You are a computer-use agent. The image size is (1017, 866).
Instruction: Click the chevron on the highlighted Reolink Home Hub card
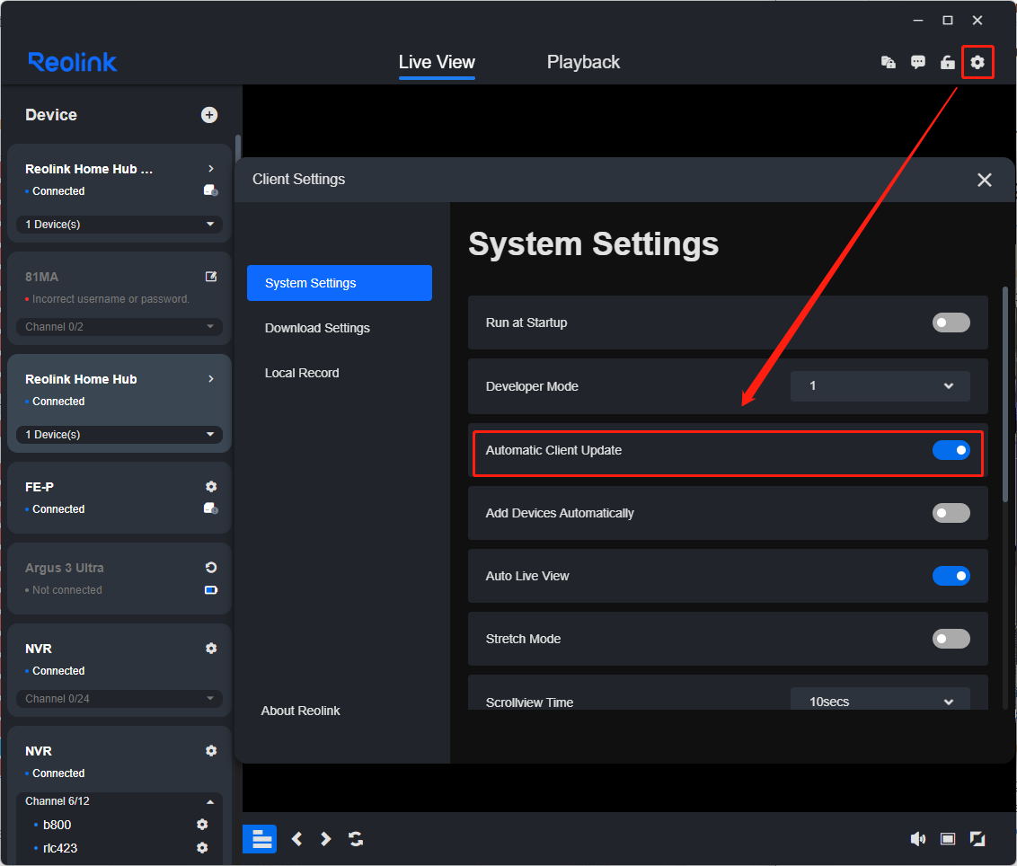click(x=211, y=379)
